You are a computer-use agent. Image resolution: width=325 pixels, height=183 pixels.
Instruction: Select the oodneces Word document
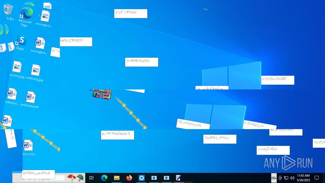coord(11,97)
